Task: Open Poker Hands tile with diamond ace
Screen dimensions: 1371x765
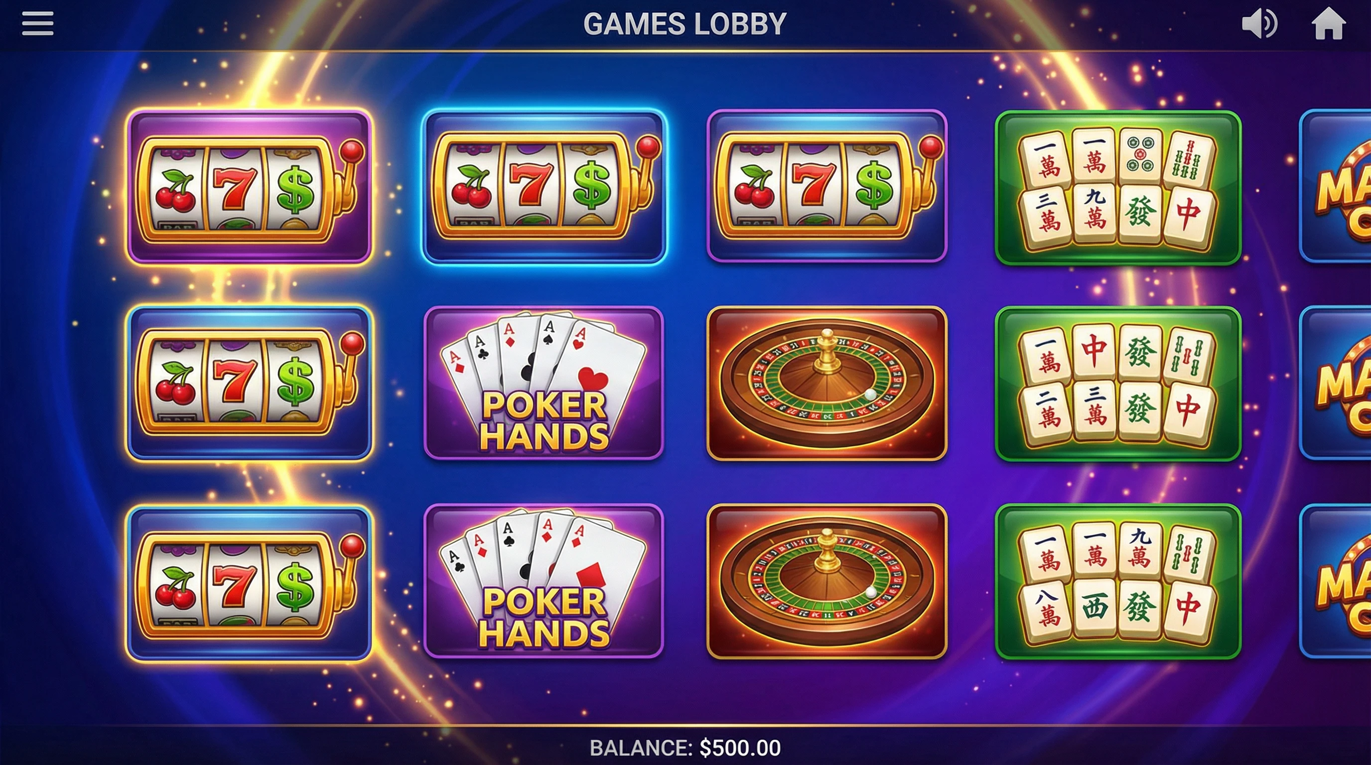Action: tap(544, 581)
